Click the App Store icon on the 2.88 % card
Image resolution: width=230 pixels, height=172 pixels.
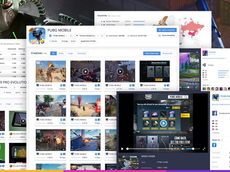96,154
